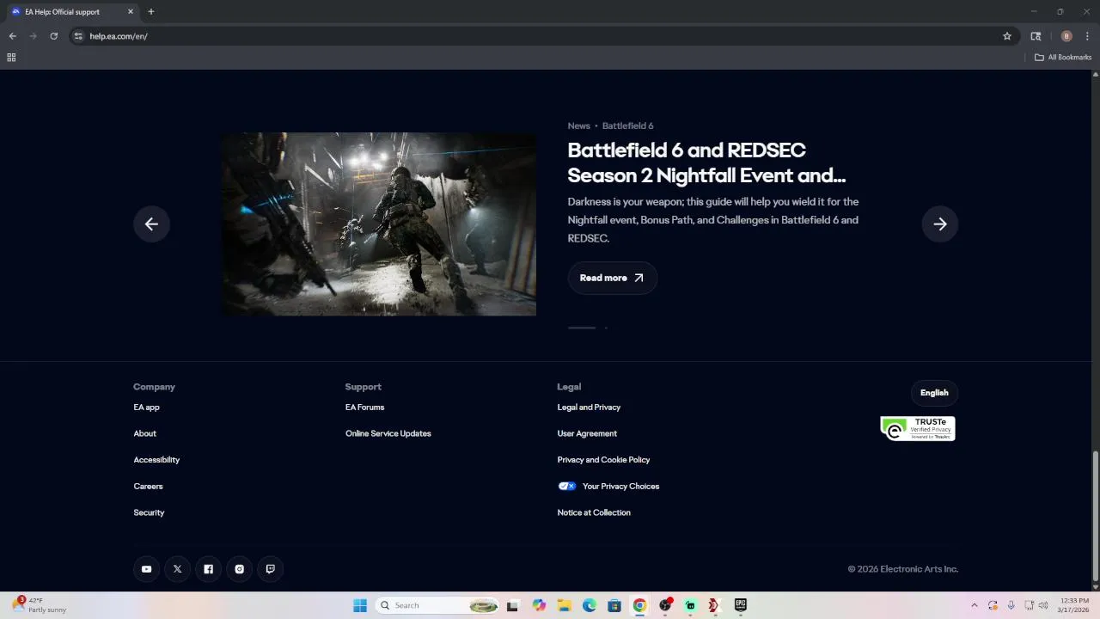
Task: Click the News category label
Action: pyautogui.click(x=578, y=126)
